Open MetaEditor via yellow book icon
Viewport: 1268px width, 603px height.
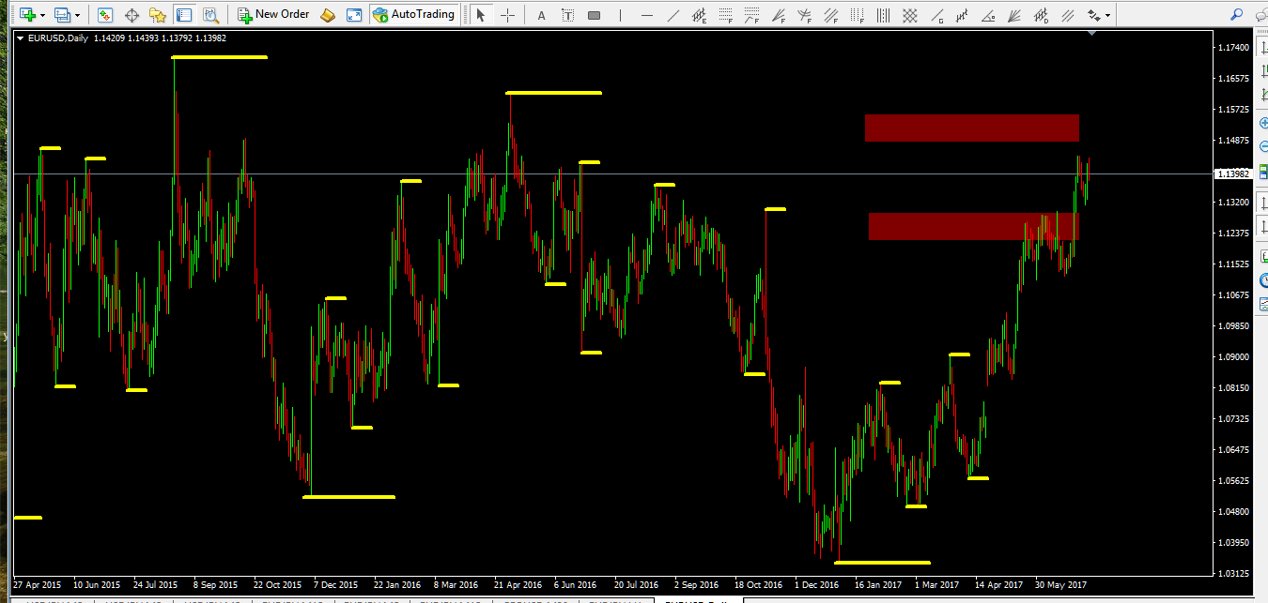pyautogui.click(x=327, y=15)
